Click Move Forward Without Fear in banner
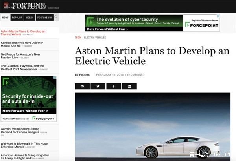Viewport: 236px width, 161px height. (x=107, y=29)
